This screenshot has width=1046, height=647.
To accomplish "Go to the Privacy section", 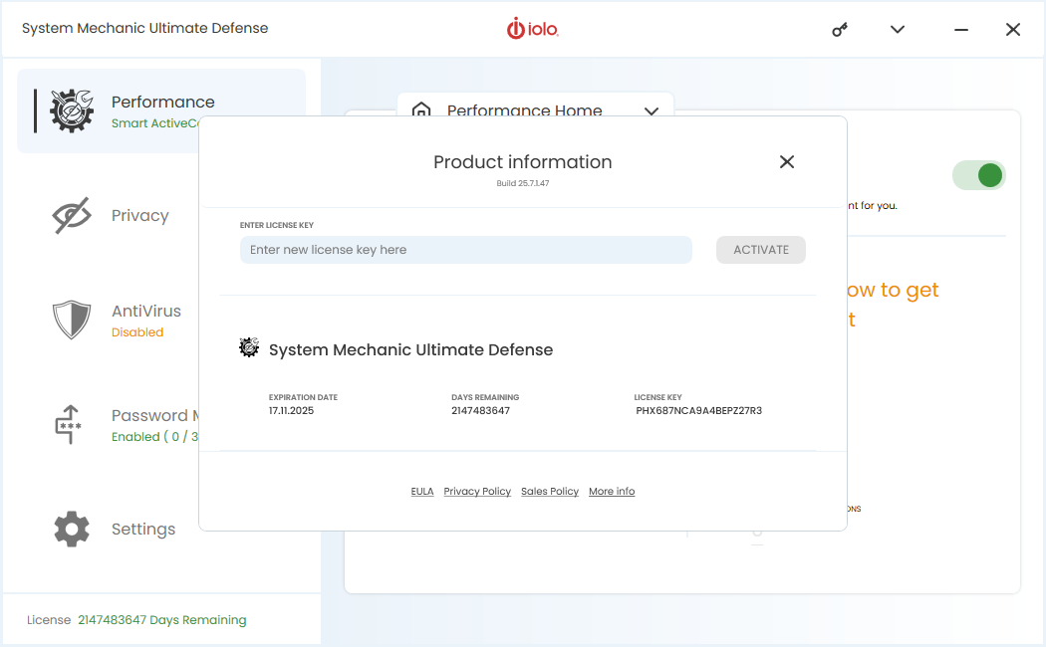I will (x=140, y=215).
